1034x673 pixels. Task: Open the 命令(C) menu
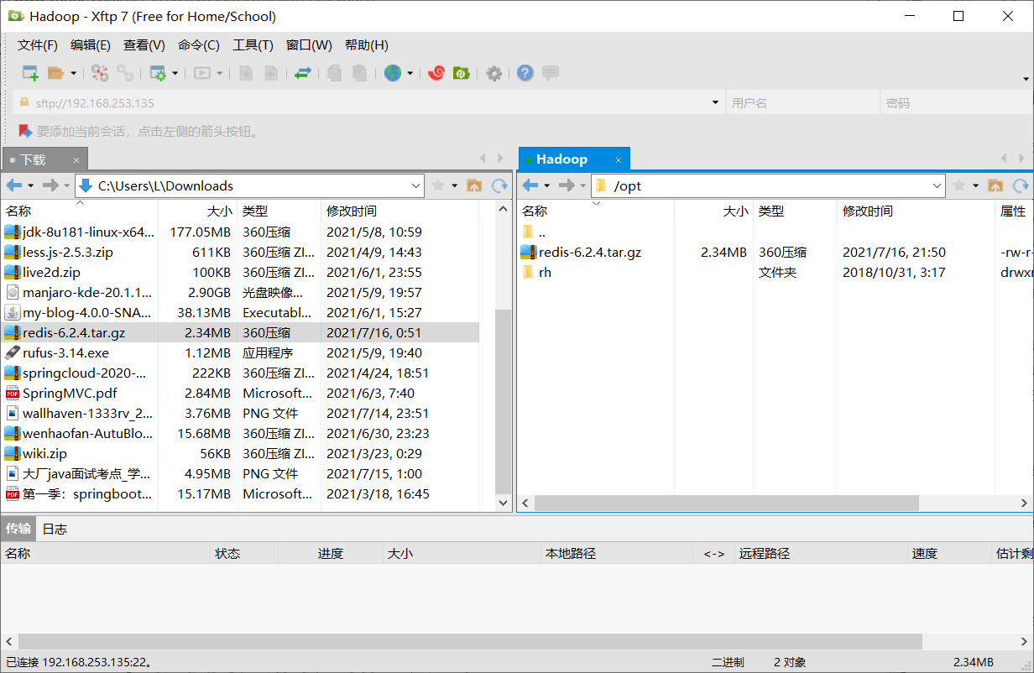pyautogui.click(x=199, y=45)
